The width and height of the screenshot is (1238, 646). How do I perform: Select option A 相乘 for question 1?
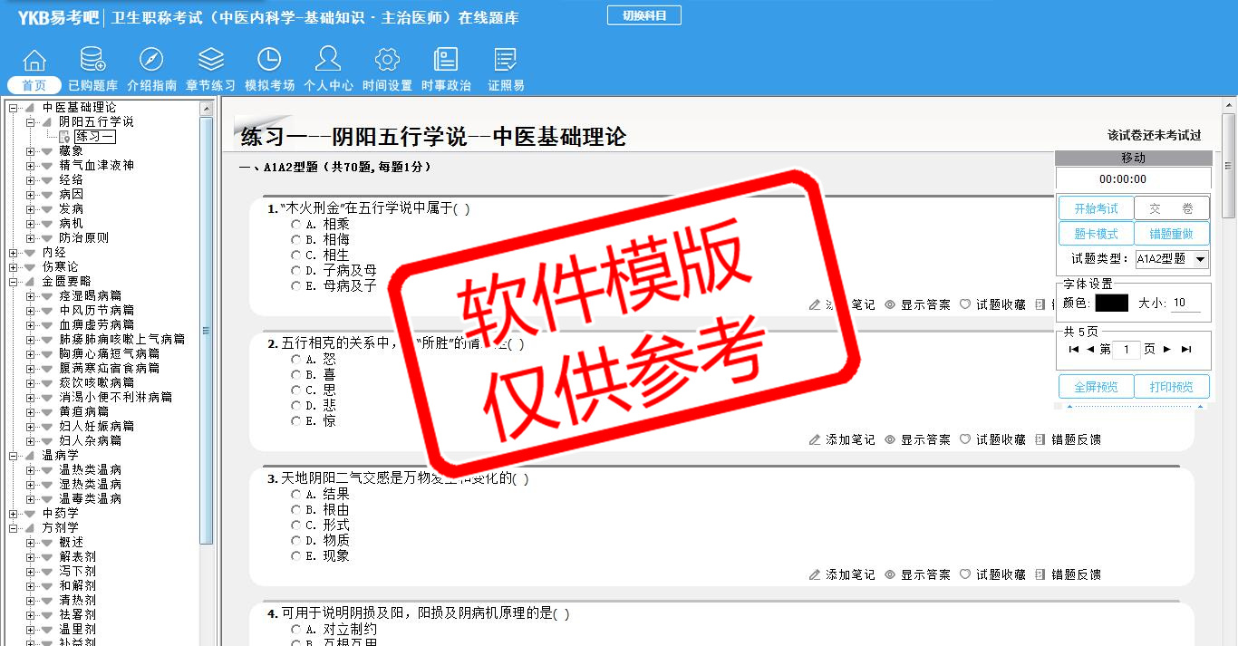click(x=296, y=224)
